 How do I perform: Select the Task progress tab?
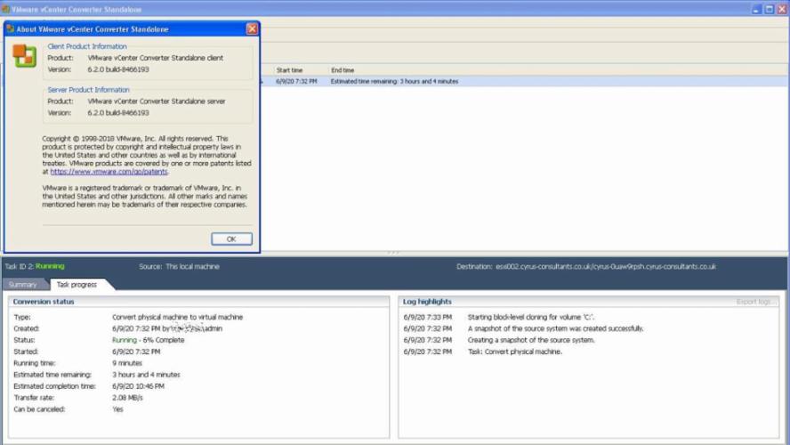77,285
